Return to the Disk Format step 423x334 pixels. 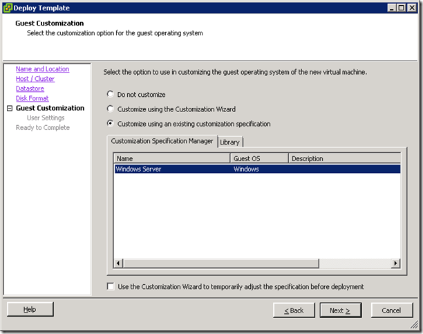32,98
